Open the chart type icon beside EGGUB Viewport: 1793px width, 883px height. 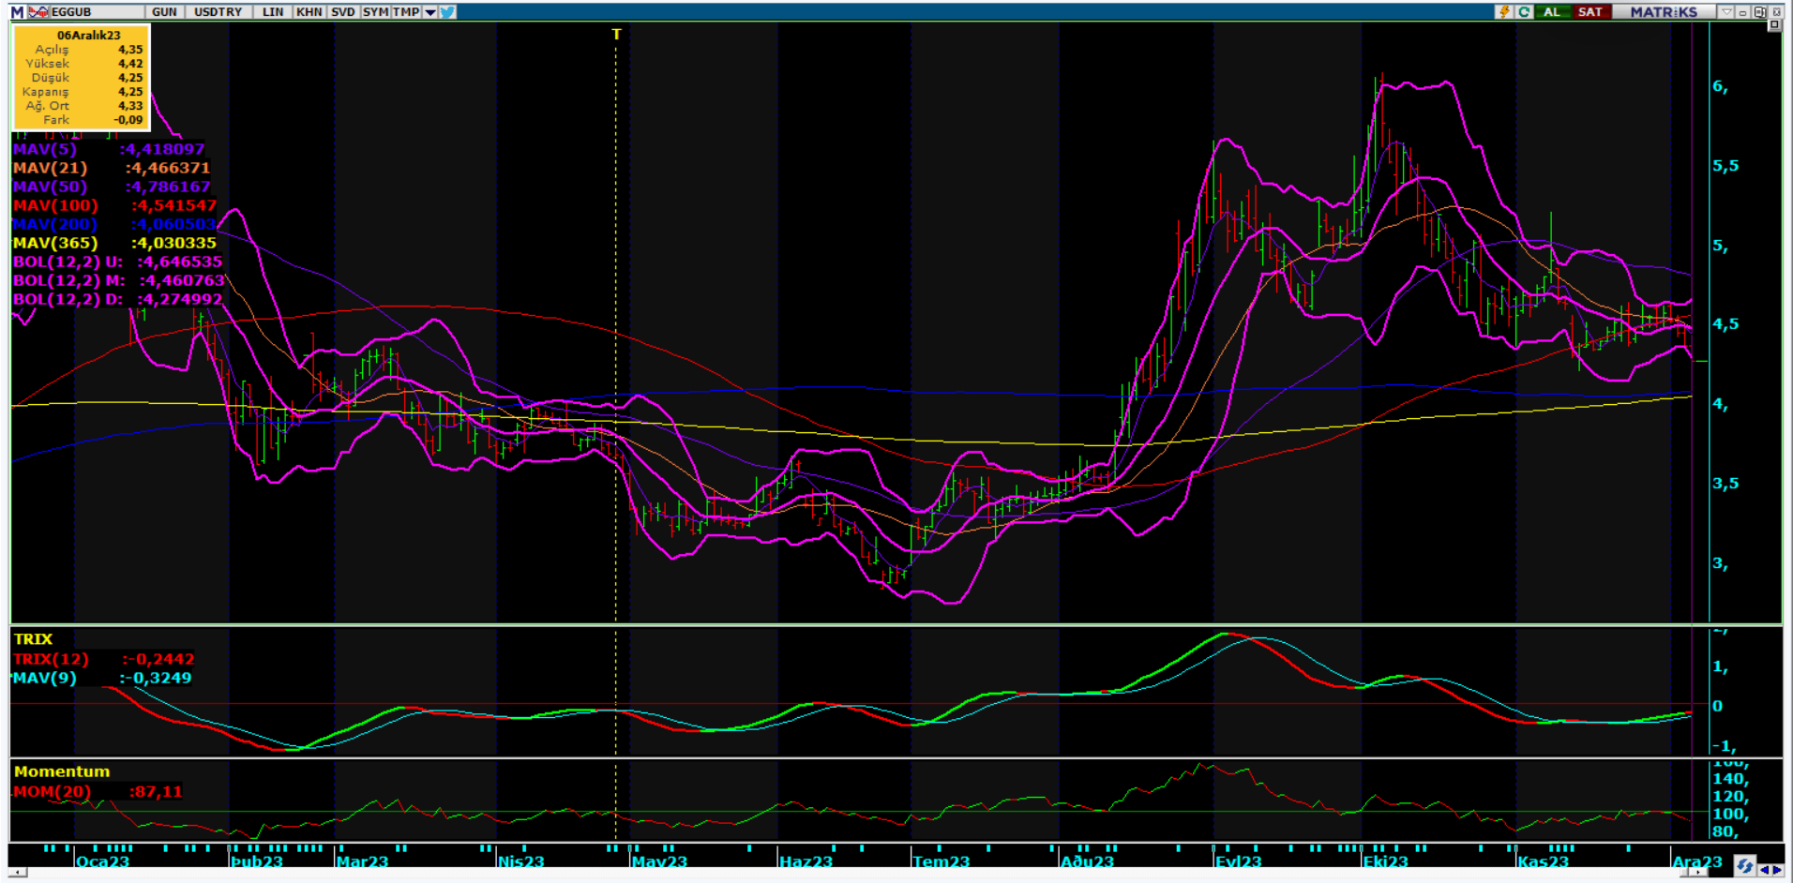click(38, 11)
